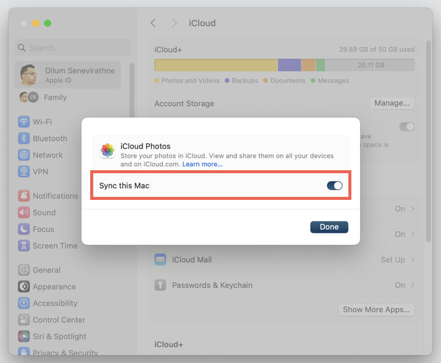
Task: Click the Photos and Videos legend dot
Action: (x=157, y=81)
